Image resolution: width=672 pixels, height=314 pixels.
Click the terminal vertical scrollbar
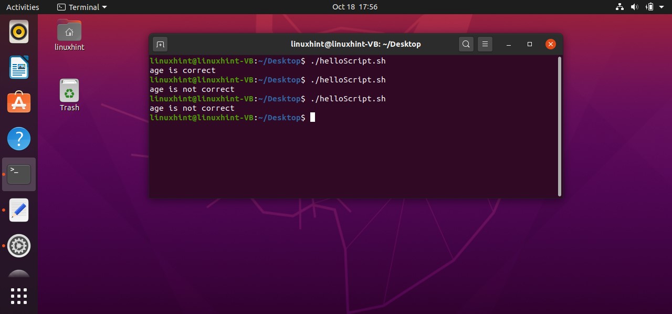(560, 126)
